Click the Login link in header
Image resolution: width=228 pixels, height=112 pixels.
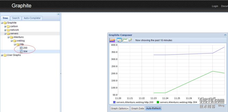tap(215, 6)
